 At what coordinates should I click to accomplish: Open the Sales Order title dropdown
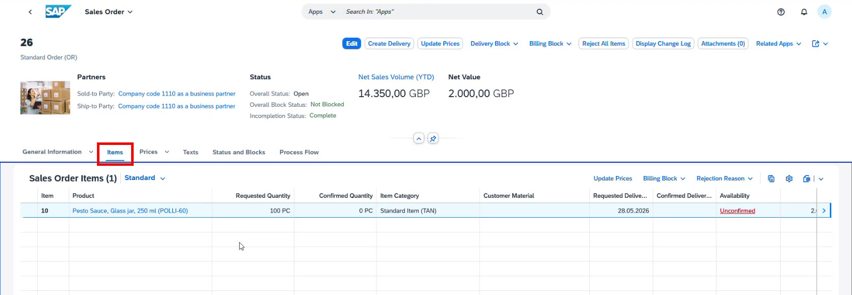109,12
